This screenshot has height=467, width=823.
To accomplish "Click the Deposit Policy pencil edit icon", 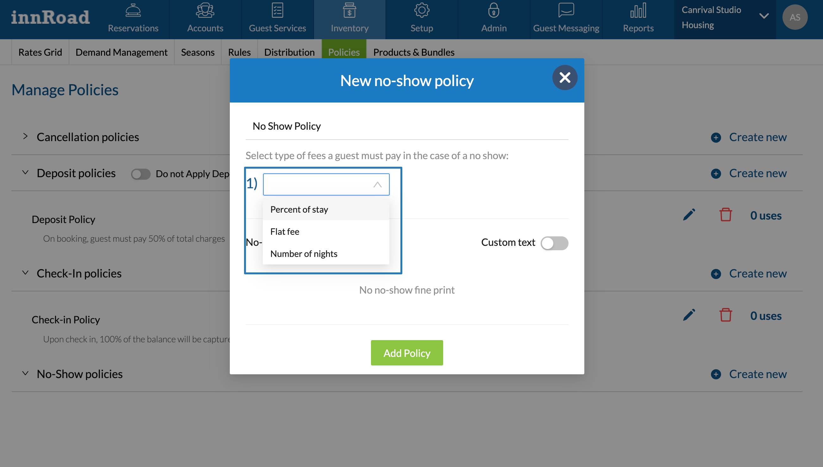I will coord(689,215).
